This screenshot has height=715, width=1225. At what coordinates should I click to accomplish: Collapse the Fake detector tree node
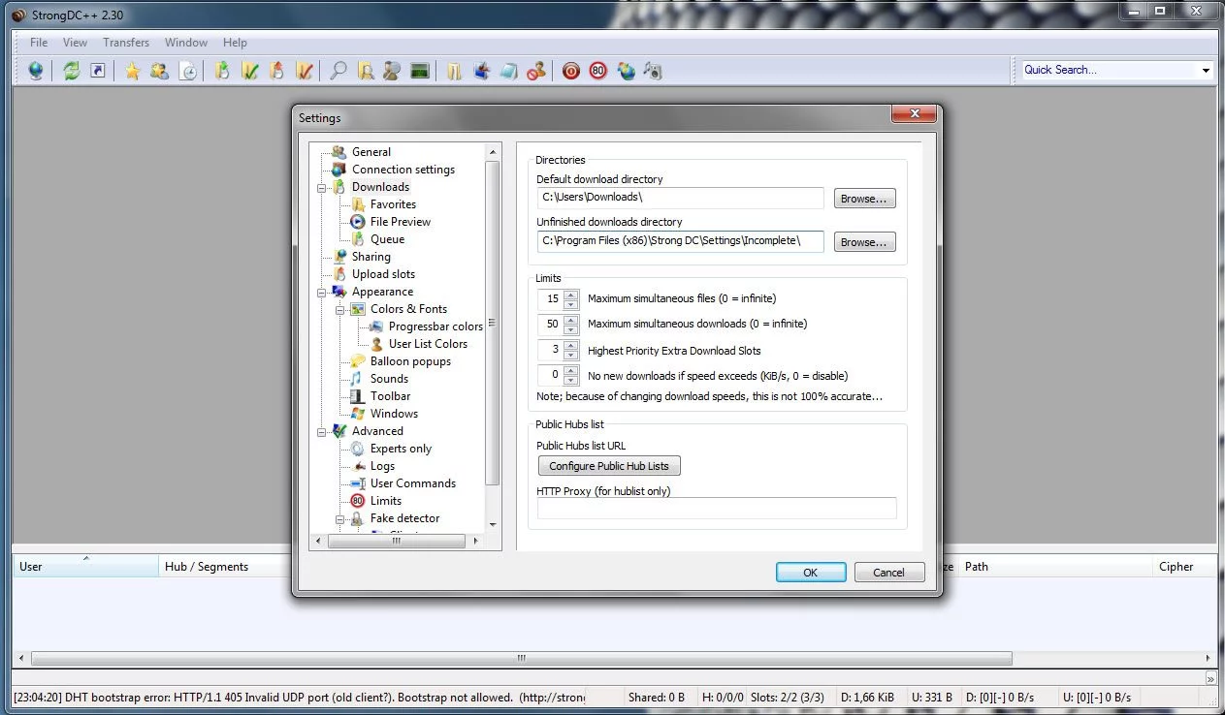click(x=340, y=518)
